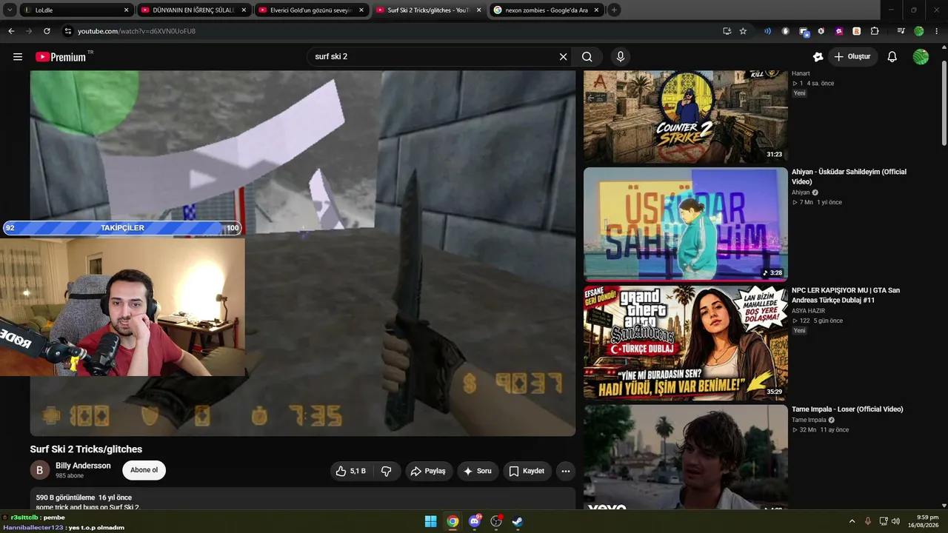Open the tab search dropdown arrow
948x533 pixels.
(x=10, y=10)
